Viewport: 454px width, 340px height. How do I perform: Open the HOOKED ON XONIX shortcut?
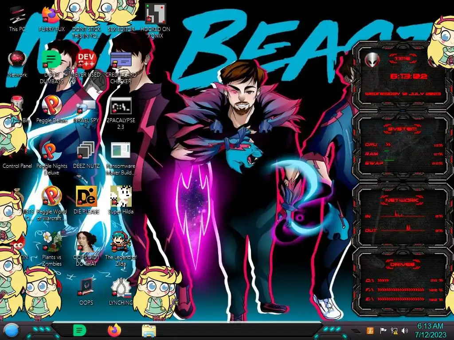click(155, 21)
